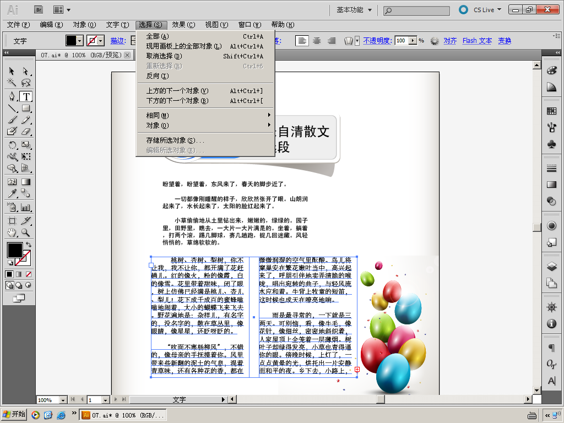This screenshot has height=423, width=564.
Task: Enable Draw Behind mode
Action: [x=19, y=285]
